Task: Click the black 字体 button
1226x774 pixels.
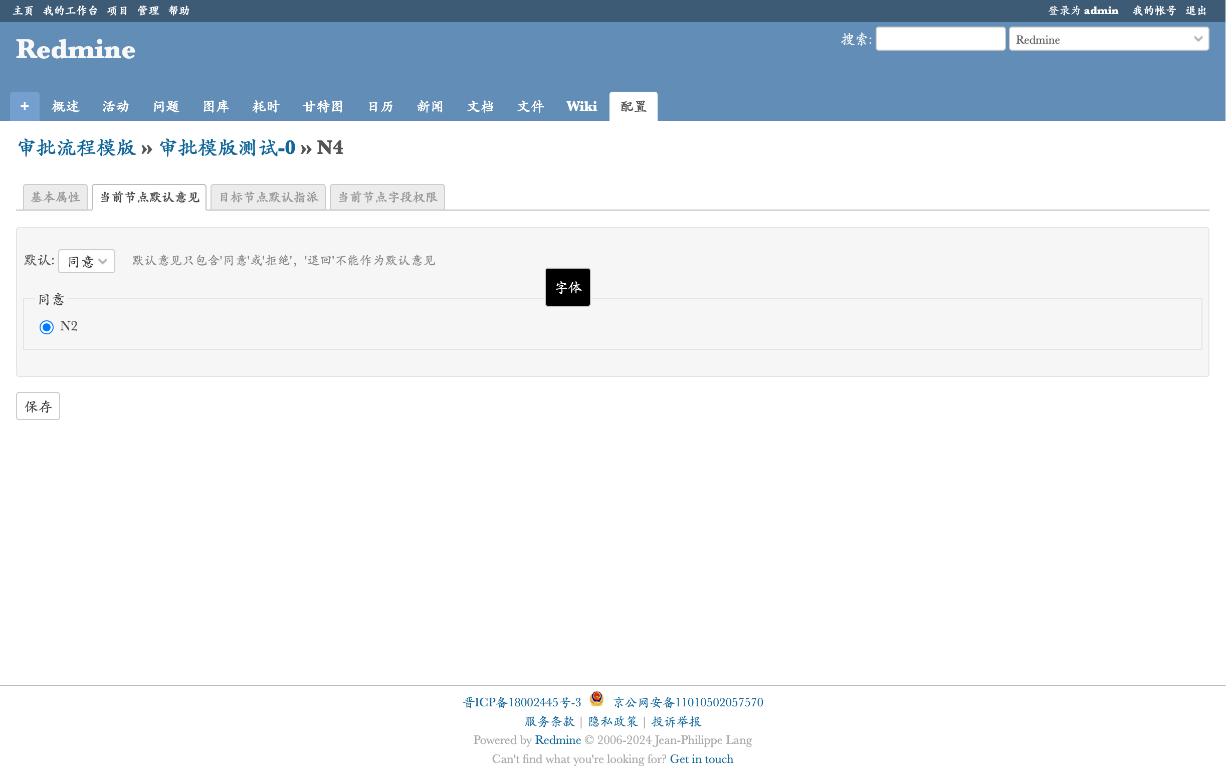Action: pos(567,287)
